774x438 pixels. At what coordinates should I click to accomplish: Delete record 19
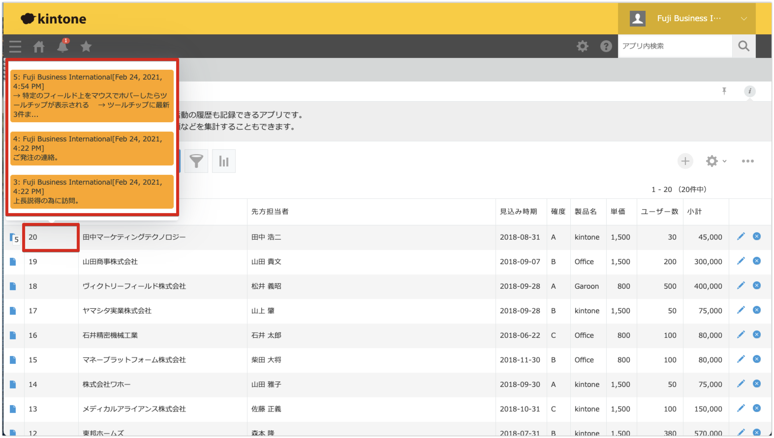(757, 261)
